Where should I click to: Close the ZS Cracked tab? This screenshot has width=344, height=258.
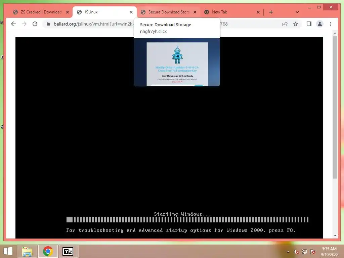(x=68, y=12)
